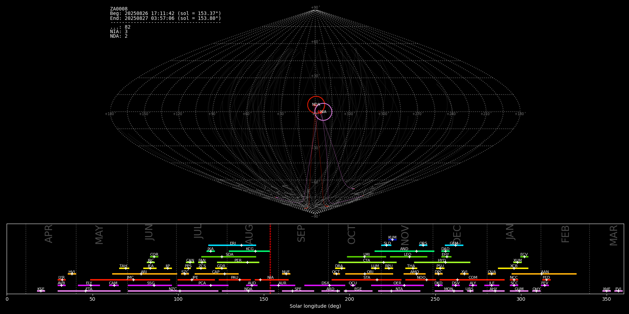This screenshot has width=629, height=314.
Task: Click the GEM shower label
Action: [x=454, y=244]
